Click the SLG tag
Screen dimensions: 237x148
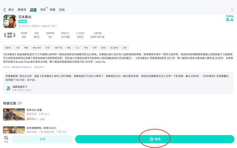[x=77, y=48]
